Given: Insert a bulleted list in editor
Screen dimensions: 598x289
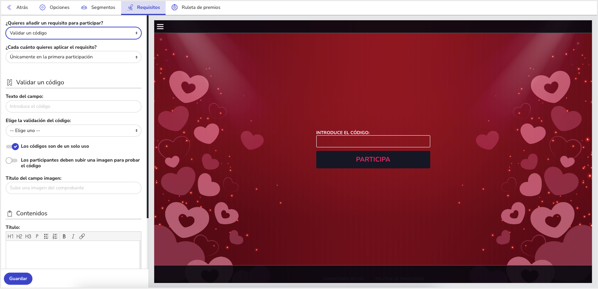Looking at the screenshot, I should pos(46,236).
